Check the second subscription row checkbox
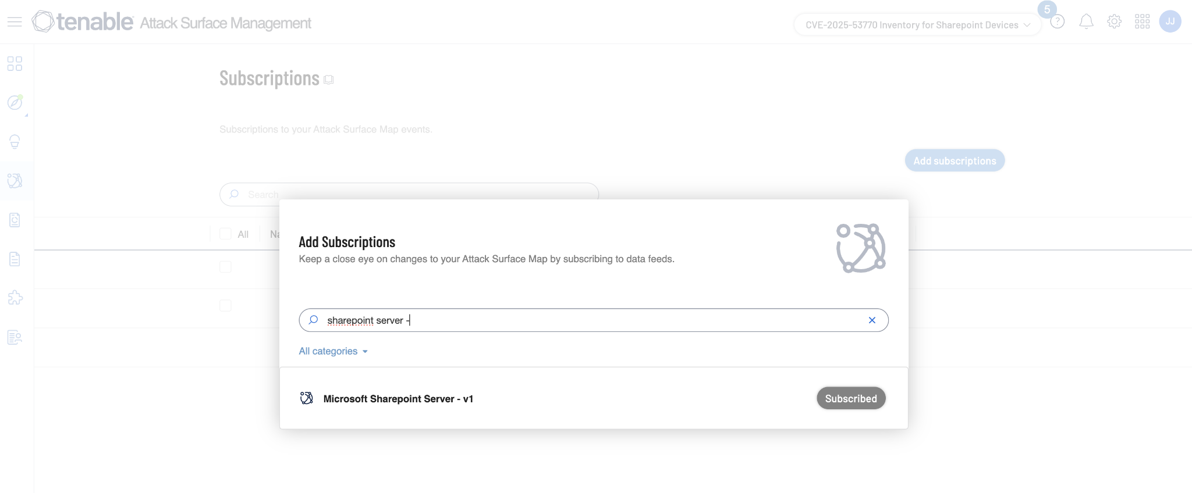Viewport: 1192px width, 493px height. pyautogui.click(x=225, y=305)
